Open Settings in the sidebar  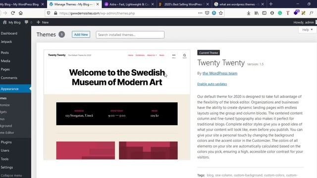6,167
